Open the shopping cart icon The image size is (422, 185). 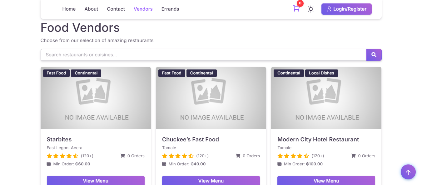[x=296, y=9]
